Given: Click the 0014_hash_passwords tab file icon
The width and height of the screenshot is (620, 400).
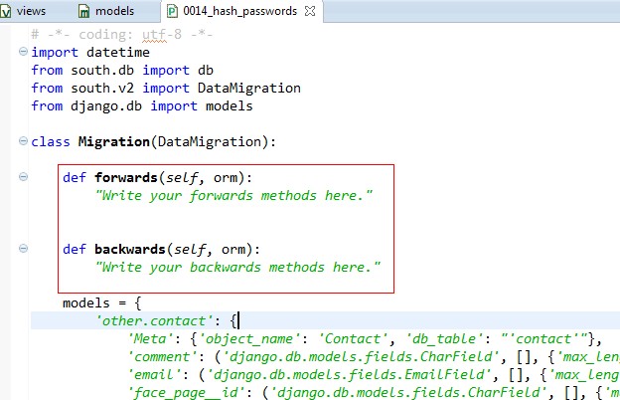Looking at the screenshot, I should coord(172,11).
